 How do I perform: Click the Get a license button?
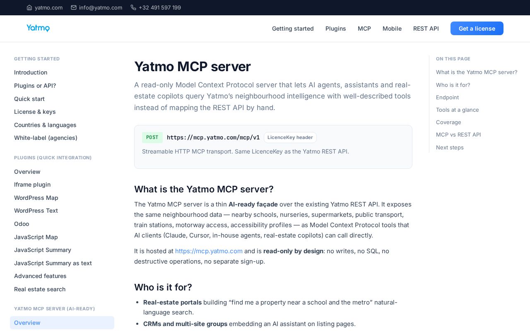point(477,29)
